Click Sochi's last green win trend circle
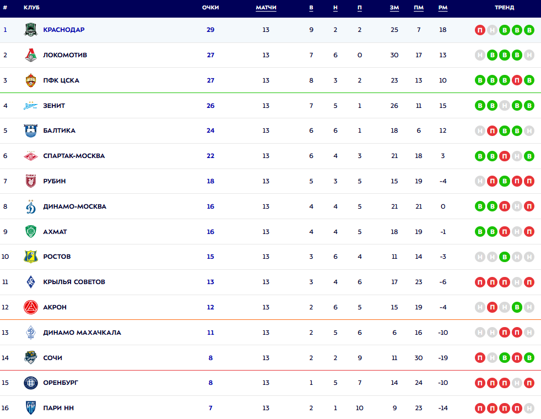The image size is (541, 419). tap(529, 358)
